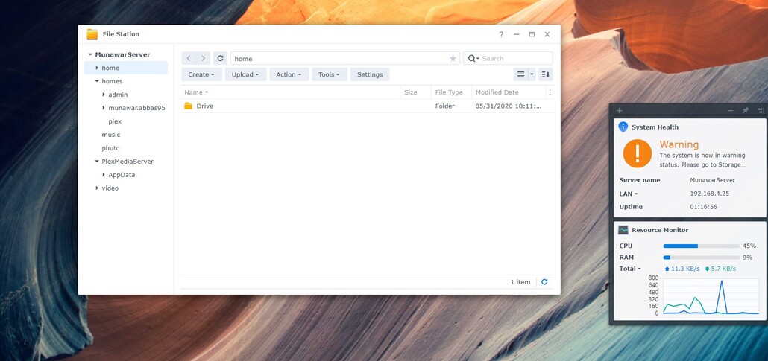Click the Resource Monitor graph icon

[623, 230]
